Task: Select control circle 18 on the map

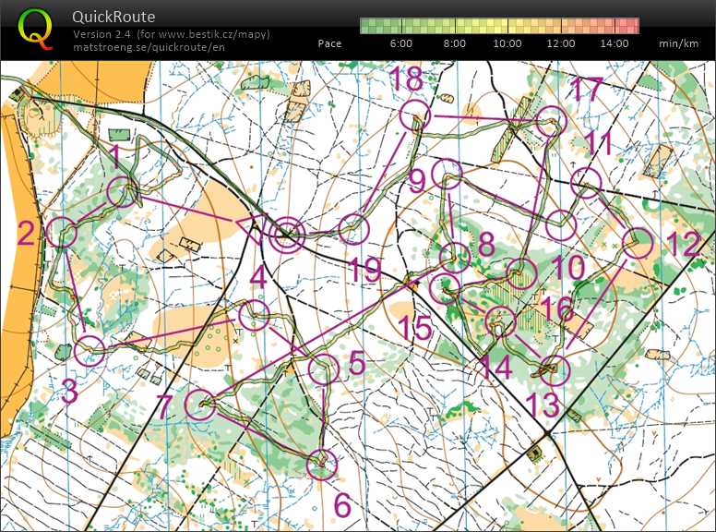Action: (416, 115)
